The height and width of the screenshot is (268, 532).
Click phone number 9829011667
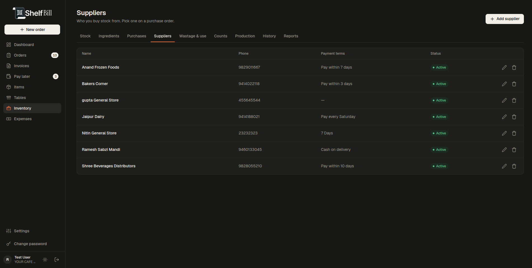249,67
